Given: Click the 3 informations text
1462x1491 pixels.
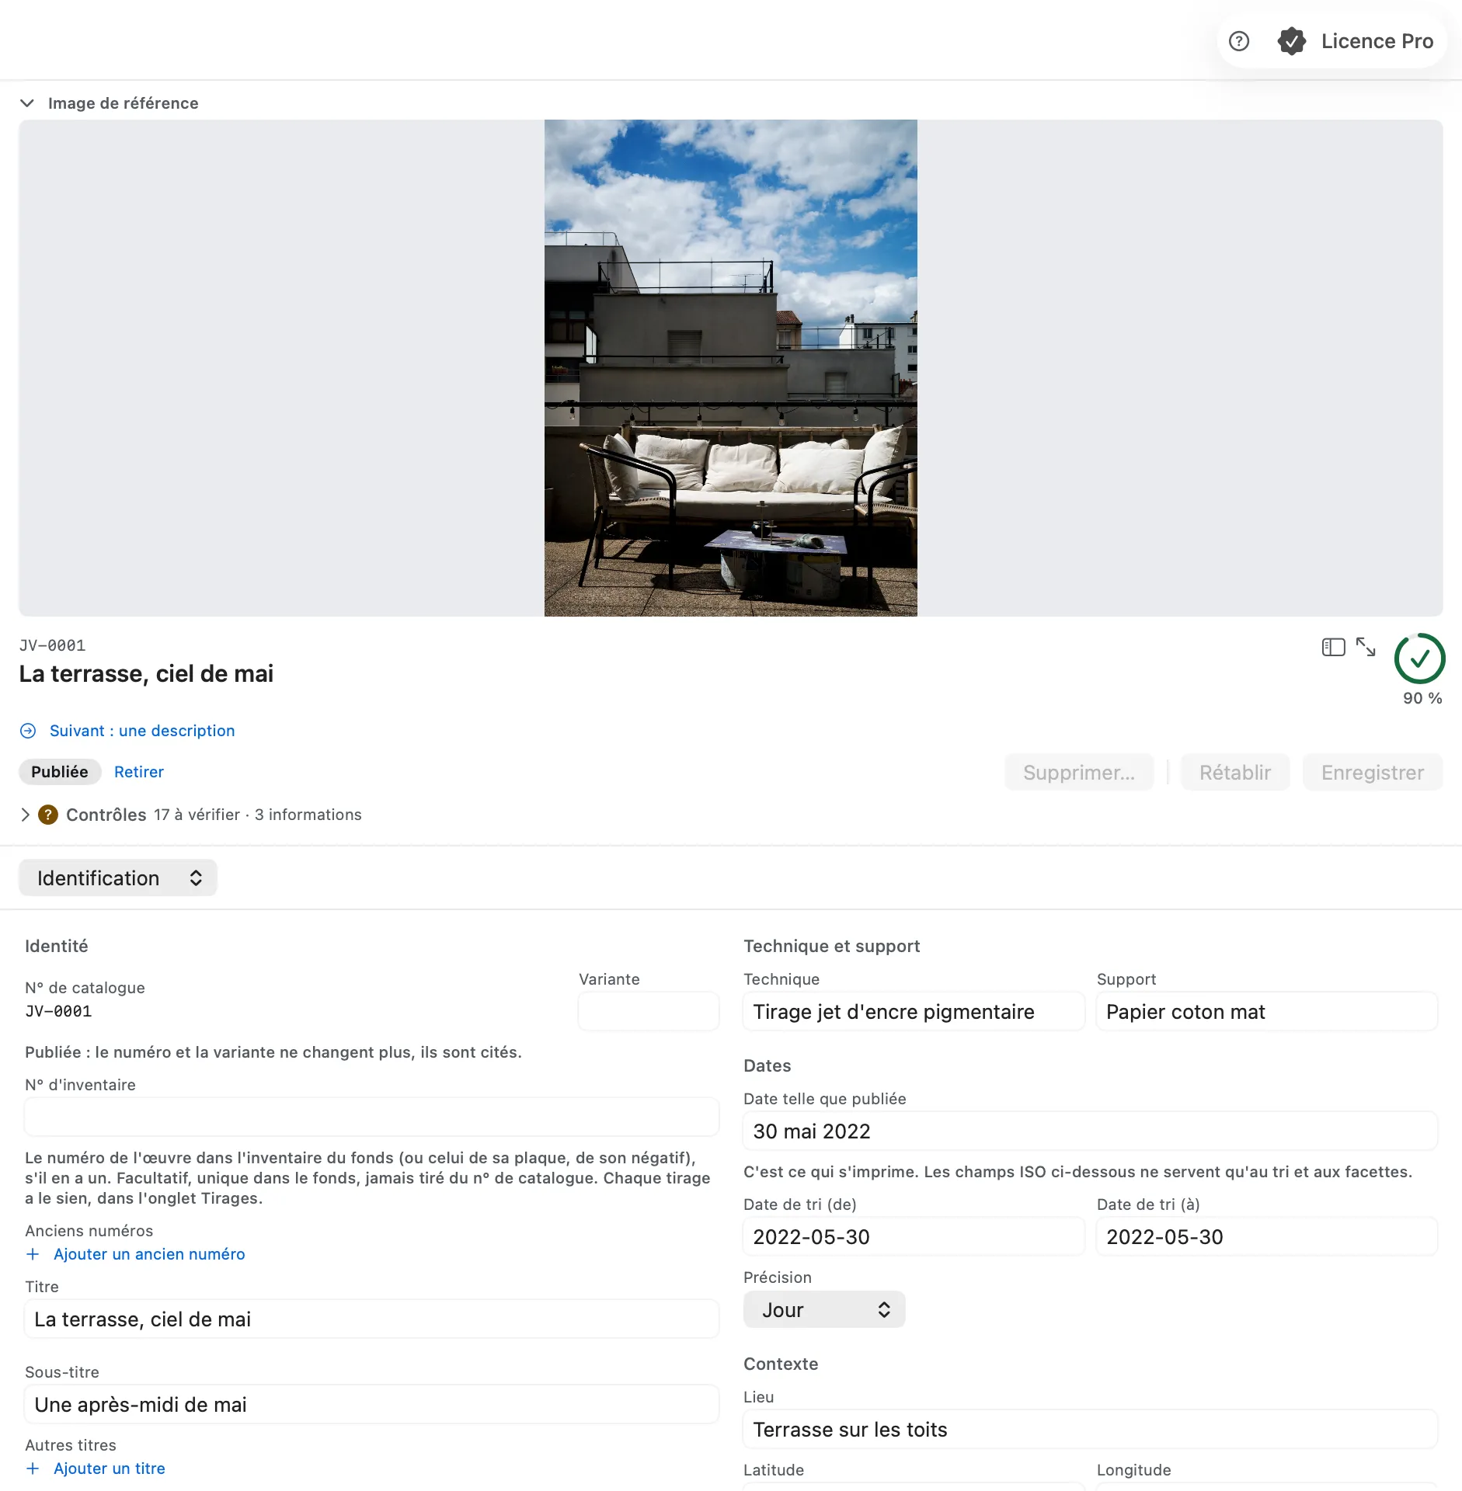Looking at the screenshot, I should coord(308,815).
